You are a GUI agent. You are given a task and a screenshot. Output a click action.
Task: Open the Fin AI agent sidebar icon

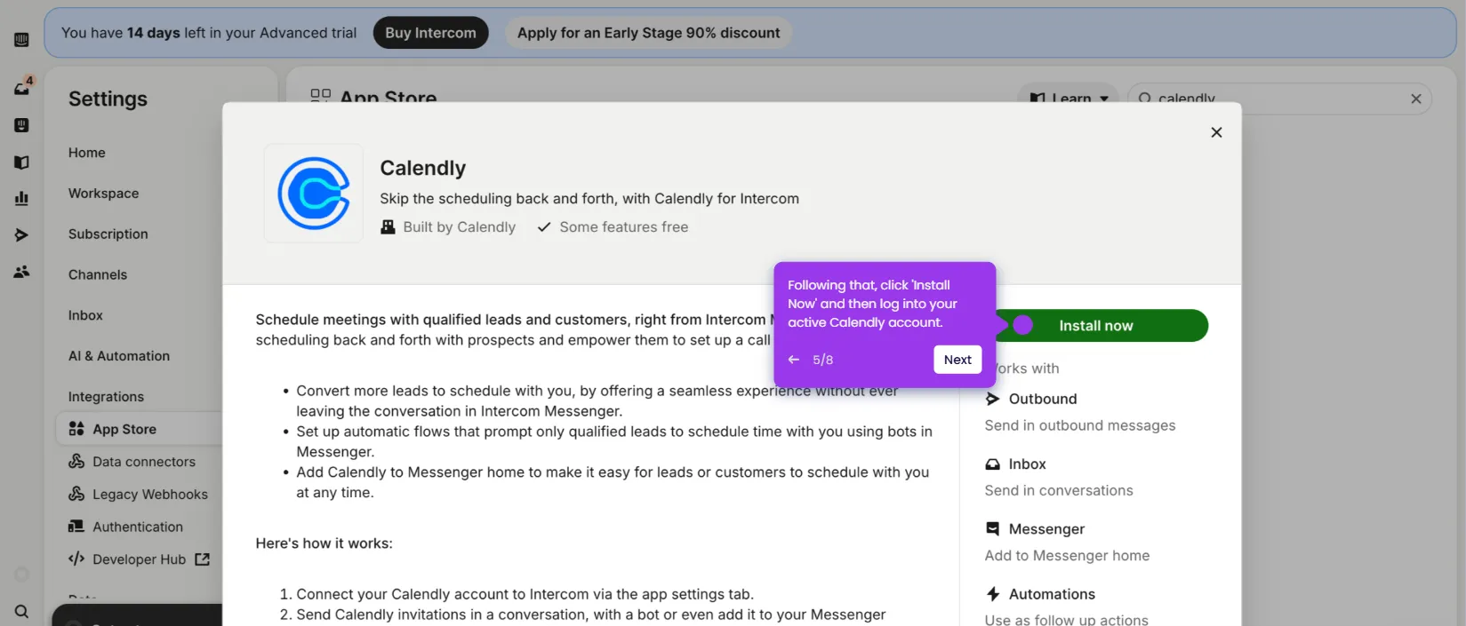(x=21, y=125)
